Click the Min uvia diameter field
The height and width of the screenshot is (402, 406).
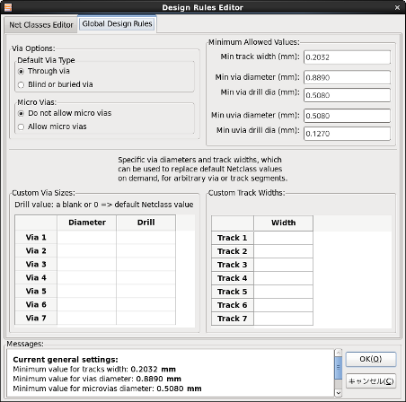[347, 116]
